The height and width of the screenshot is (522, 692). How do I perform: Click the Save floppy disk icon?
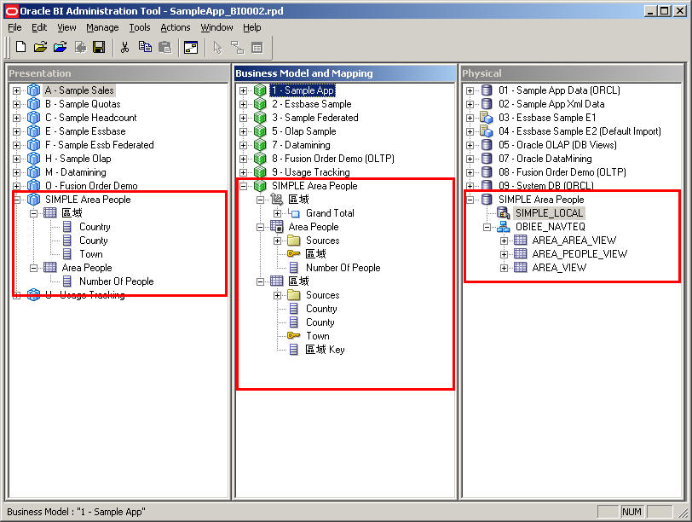(x=99, y=47)
